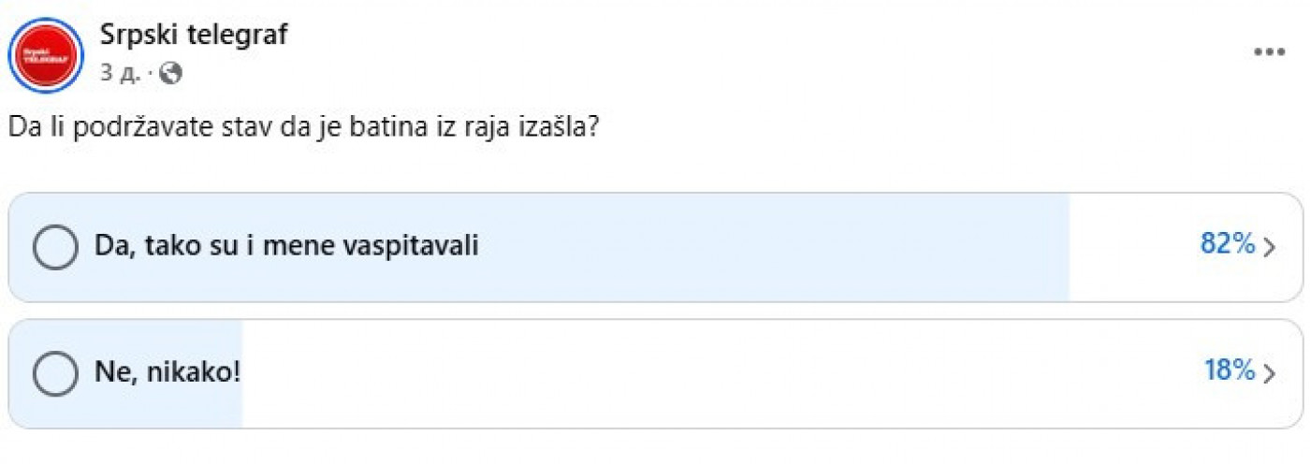Click the 'Ne, nikako!' option label text
Image resolution: width=1310 pixels, height=464 pixels.
168,372
